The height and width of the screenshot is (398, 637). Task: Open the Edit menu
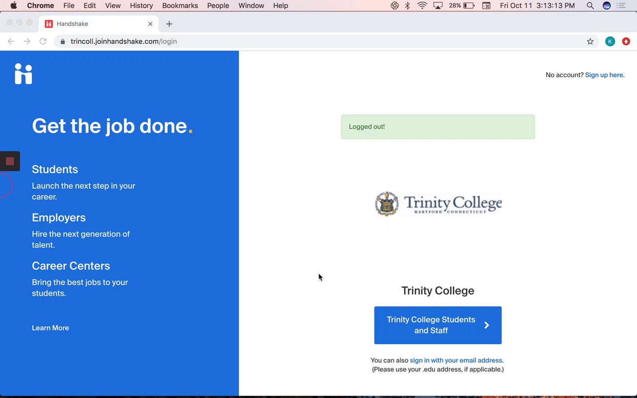[x=90, y=5]
